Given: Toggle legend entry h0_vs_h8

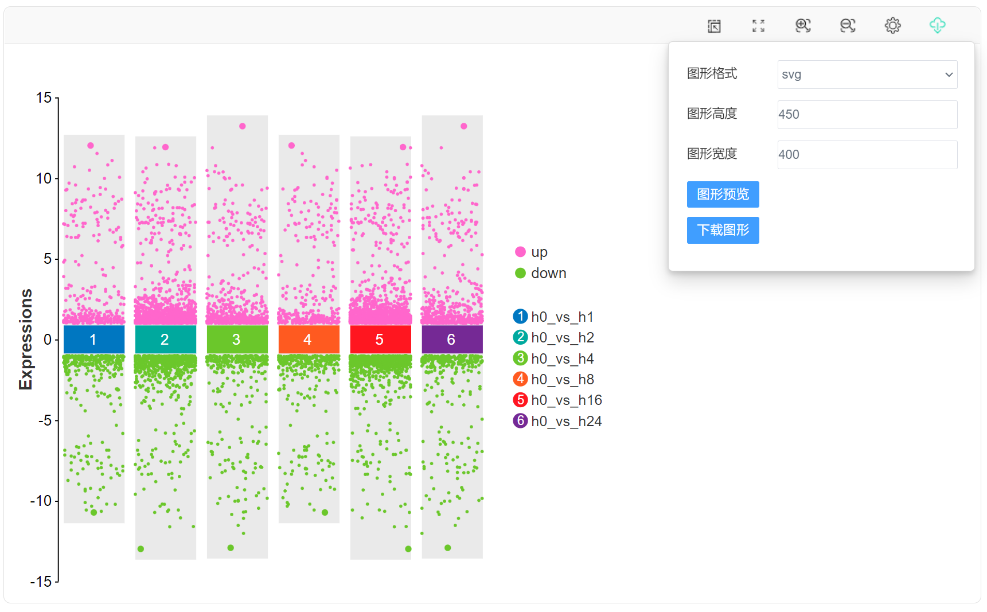Looking at the screenshot, I should (x=553, y=379).
